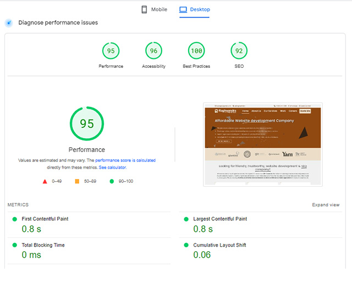352x282 pixels.
Task: Click the 'METRICS' section heading
Action: 18,205
